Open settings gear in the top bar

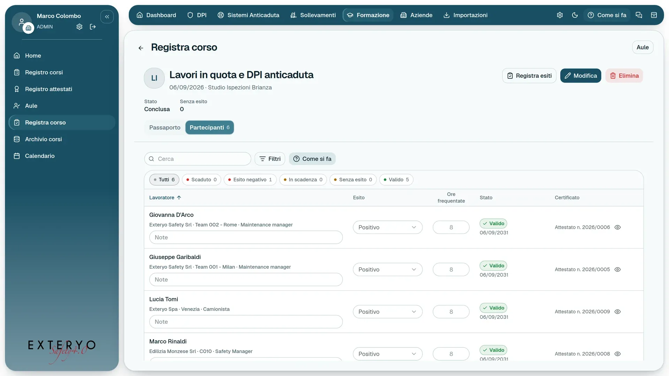[x=560, y=15]
